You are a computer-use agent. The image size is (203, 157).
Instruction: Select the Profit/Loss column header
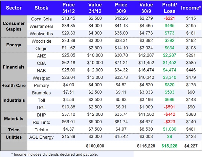coord(169,7)
